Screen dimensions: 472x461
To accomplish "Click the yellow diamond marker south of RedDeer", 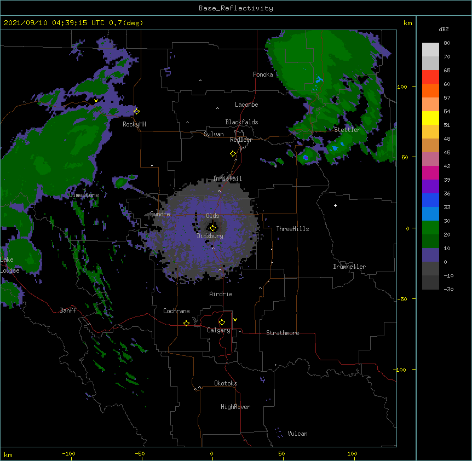I will 233,154.
